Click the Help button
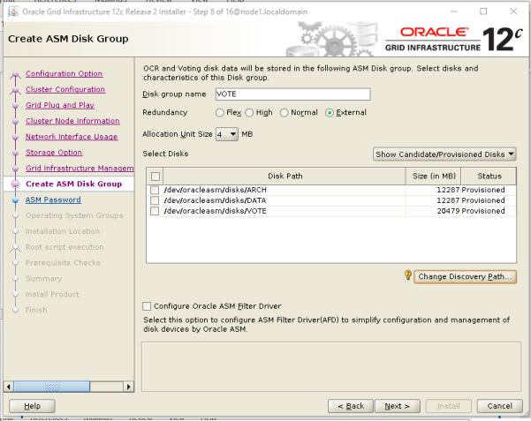The image size is (531, 421). pos(32,406)
